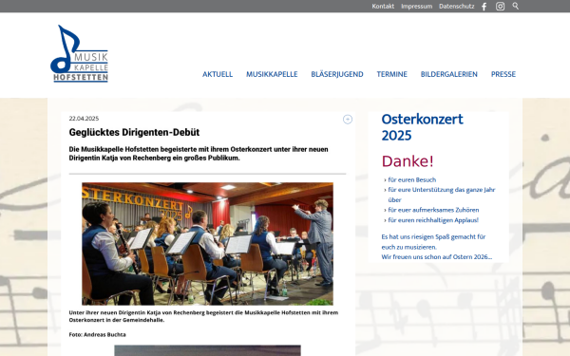Click 'für eure Unterstützung das ganze Jahr' item
The height and width of the screenshot is (356, 570).
(x=442, y=195)
